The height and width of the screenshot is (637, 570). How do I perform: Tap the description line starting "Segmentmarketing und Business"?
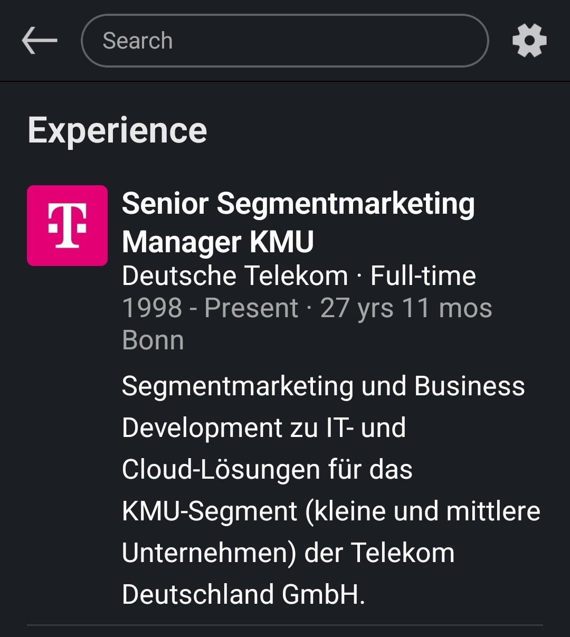click(x=323, y=386)
